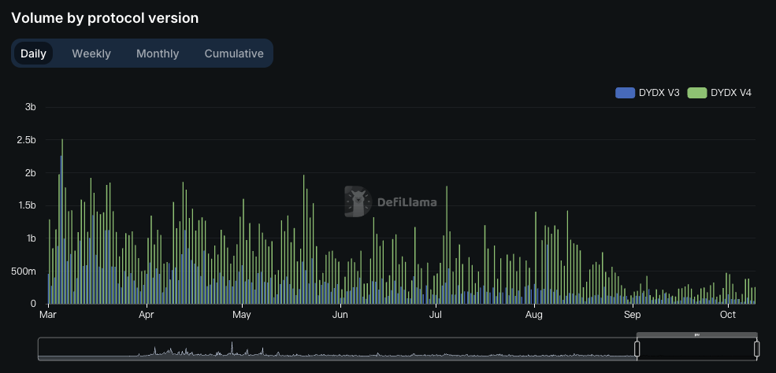Show the Cumulative volume tab
Screen dimensions: 776x373
[x=234, y=54]
